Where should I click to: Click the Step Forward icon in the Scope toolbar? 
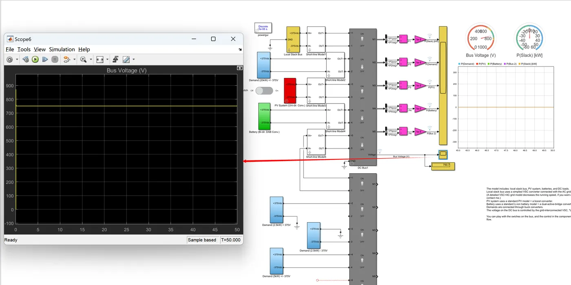coord(45,60)
